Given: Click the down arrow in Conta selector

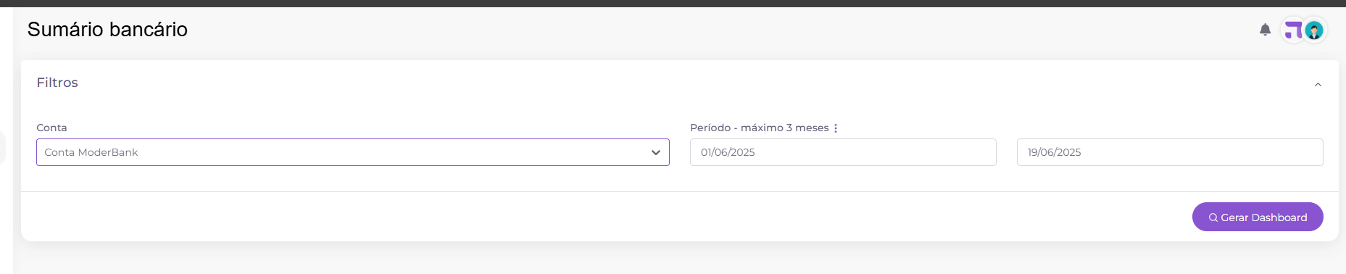Looking at the screenshot, I should click(x=655, y=153).
